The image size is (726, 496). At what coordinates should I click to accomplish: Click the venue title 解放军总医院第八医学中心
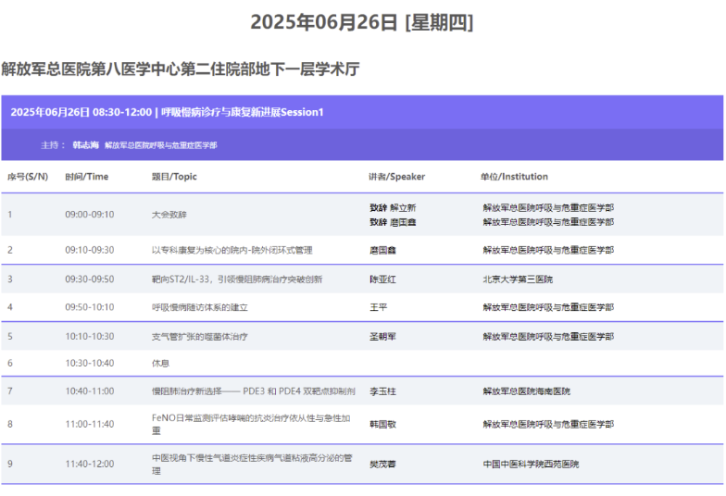click(181, 69)
